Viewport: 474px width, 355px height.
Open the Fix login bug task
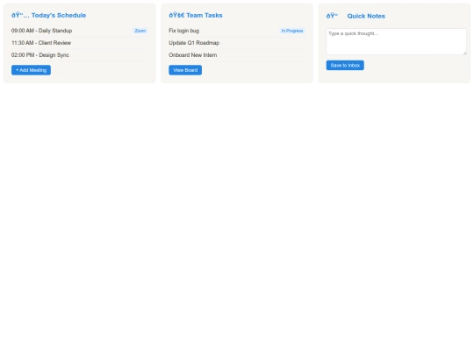click(x=237, y=31)
